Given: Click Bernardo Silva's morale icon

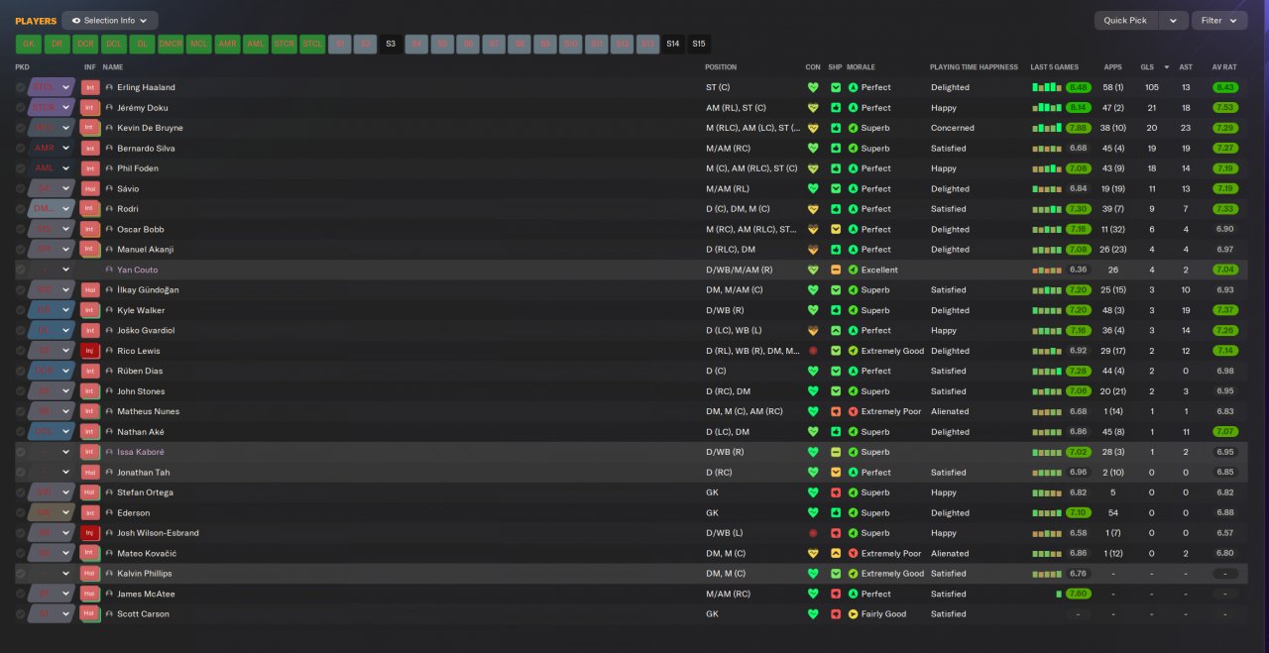Looking at the screenshot, I should pyautogui.click(x=853, y=149).
